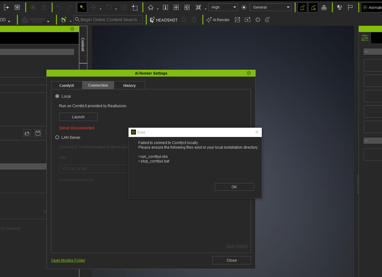Switch to the ComfyUI tab
The width and height of the screenshot is (382, 277).
click(66, 85)
